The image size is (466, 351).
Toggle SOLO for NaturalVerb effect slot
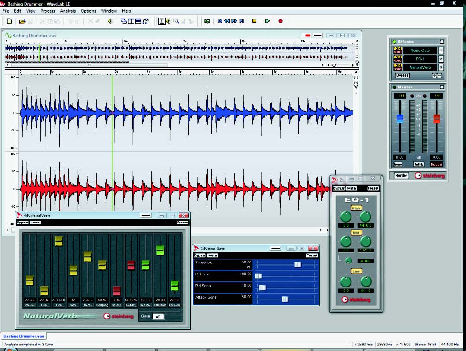398,69
